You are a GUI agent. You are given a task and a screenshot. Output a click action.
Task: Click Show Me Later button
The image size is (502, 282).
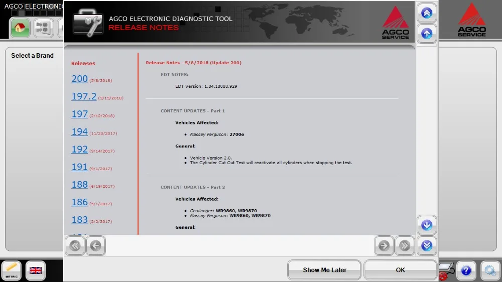coord(324,270)
